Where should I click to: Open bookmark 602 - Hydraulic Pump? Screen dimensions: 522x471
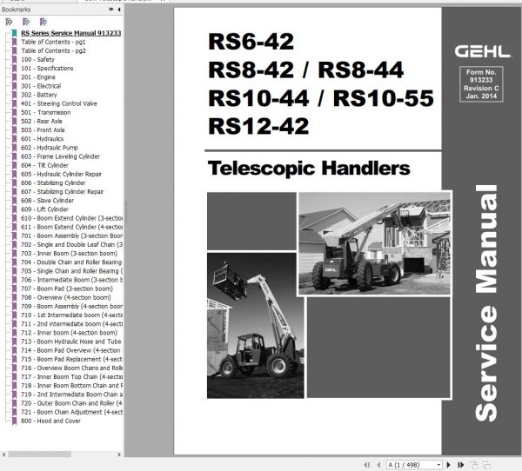(x=50, y=148)
